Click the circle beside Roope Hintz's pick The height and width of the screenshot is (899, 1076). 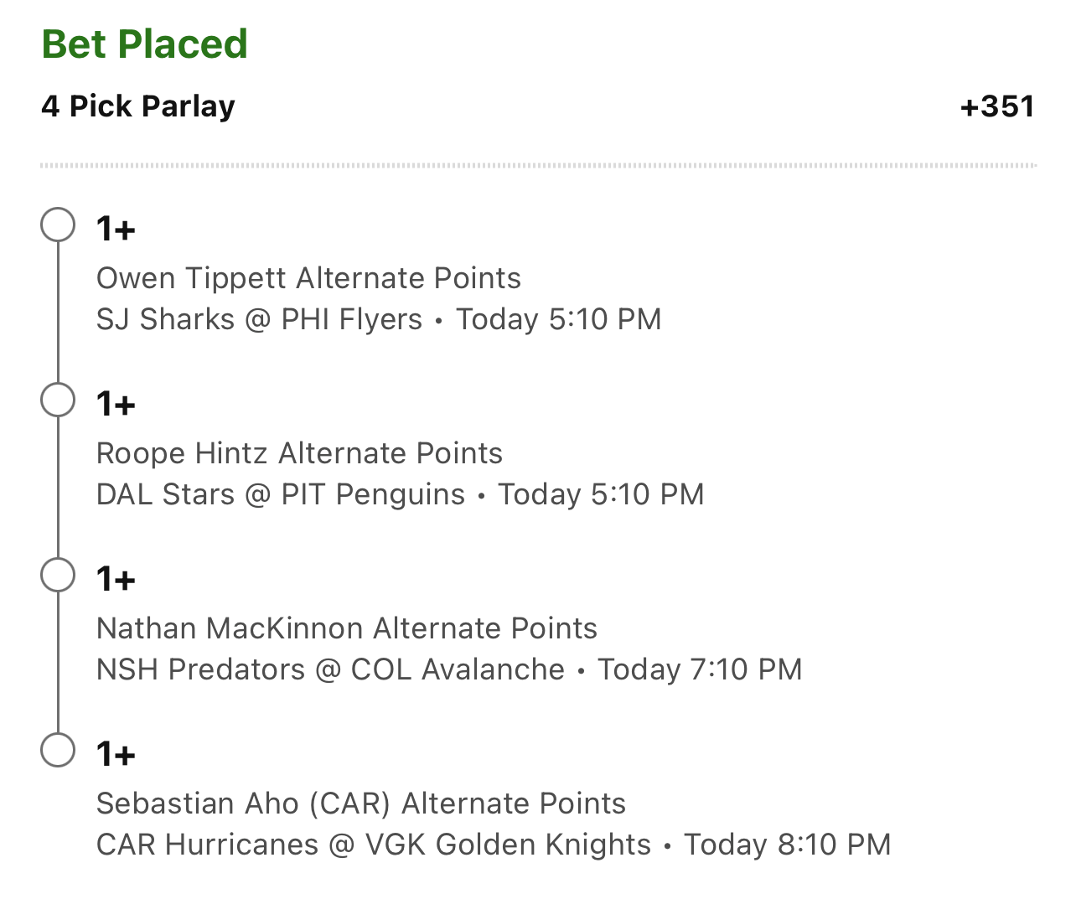click(58, 400)
